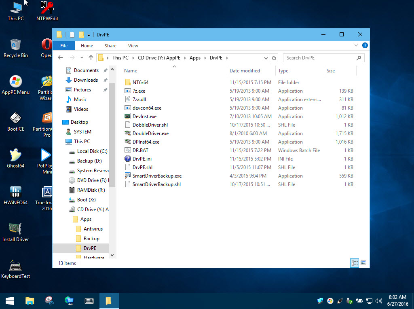Click the CD Drive (Y:) AppPE breadcrumb
The image size is (414, 309).
click(x=159, y=58)
